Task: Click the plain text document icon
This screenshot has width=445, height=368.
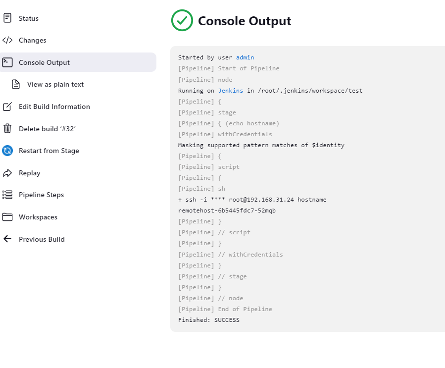Action: (x=16, y=84)
